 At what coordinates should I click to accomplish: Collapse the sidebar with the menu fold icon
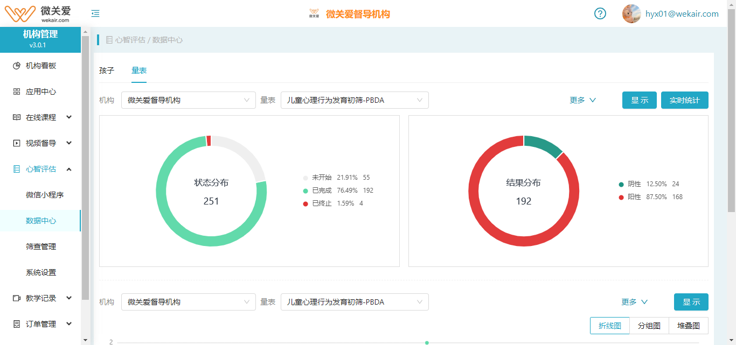click(95, 13)
